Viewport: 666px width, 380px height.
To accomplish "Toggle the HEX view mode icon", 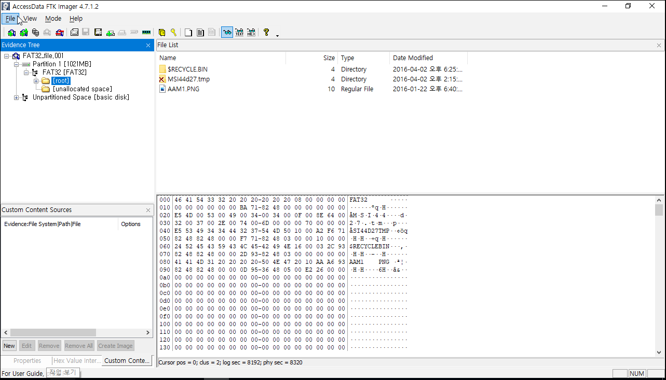I will click(251, 32).
